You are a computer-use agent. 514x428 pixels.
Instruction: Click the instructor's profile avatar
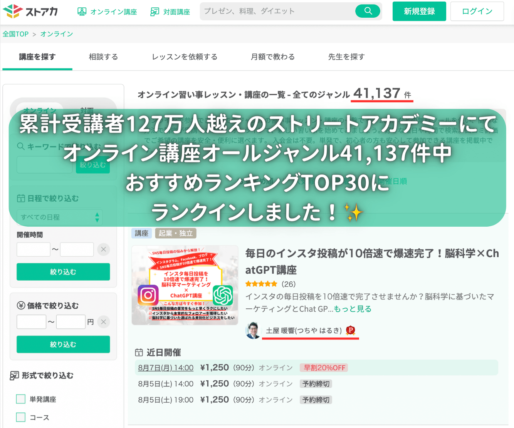click(x=253, y=330)
